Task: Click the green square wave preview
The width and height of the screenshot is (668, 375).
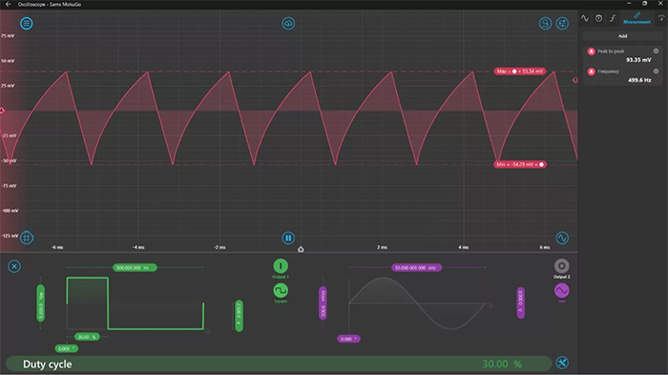Action: tap(136, 303)
